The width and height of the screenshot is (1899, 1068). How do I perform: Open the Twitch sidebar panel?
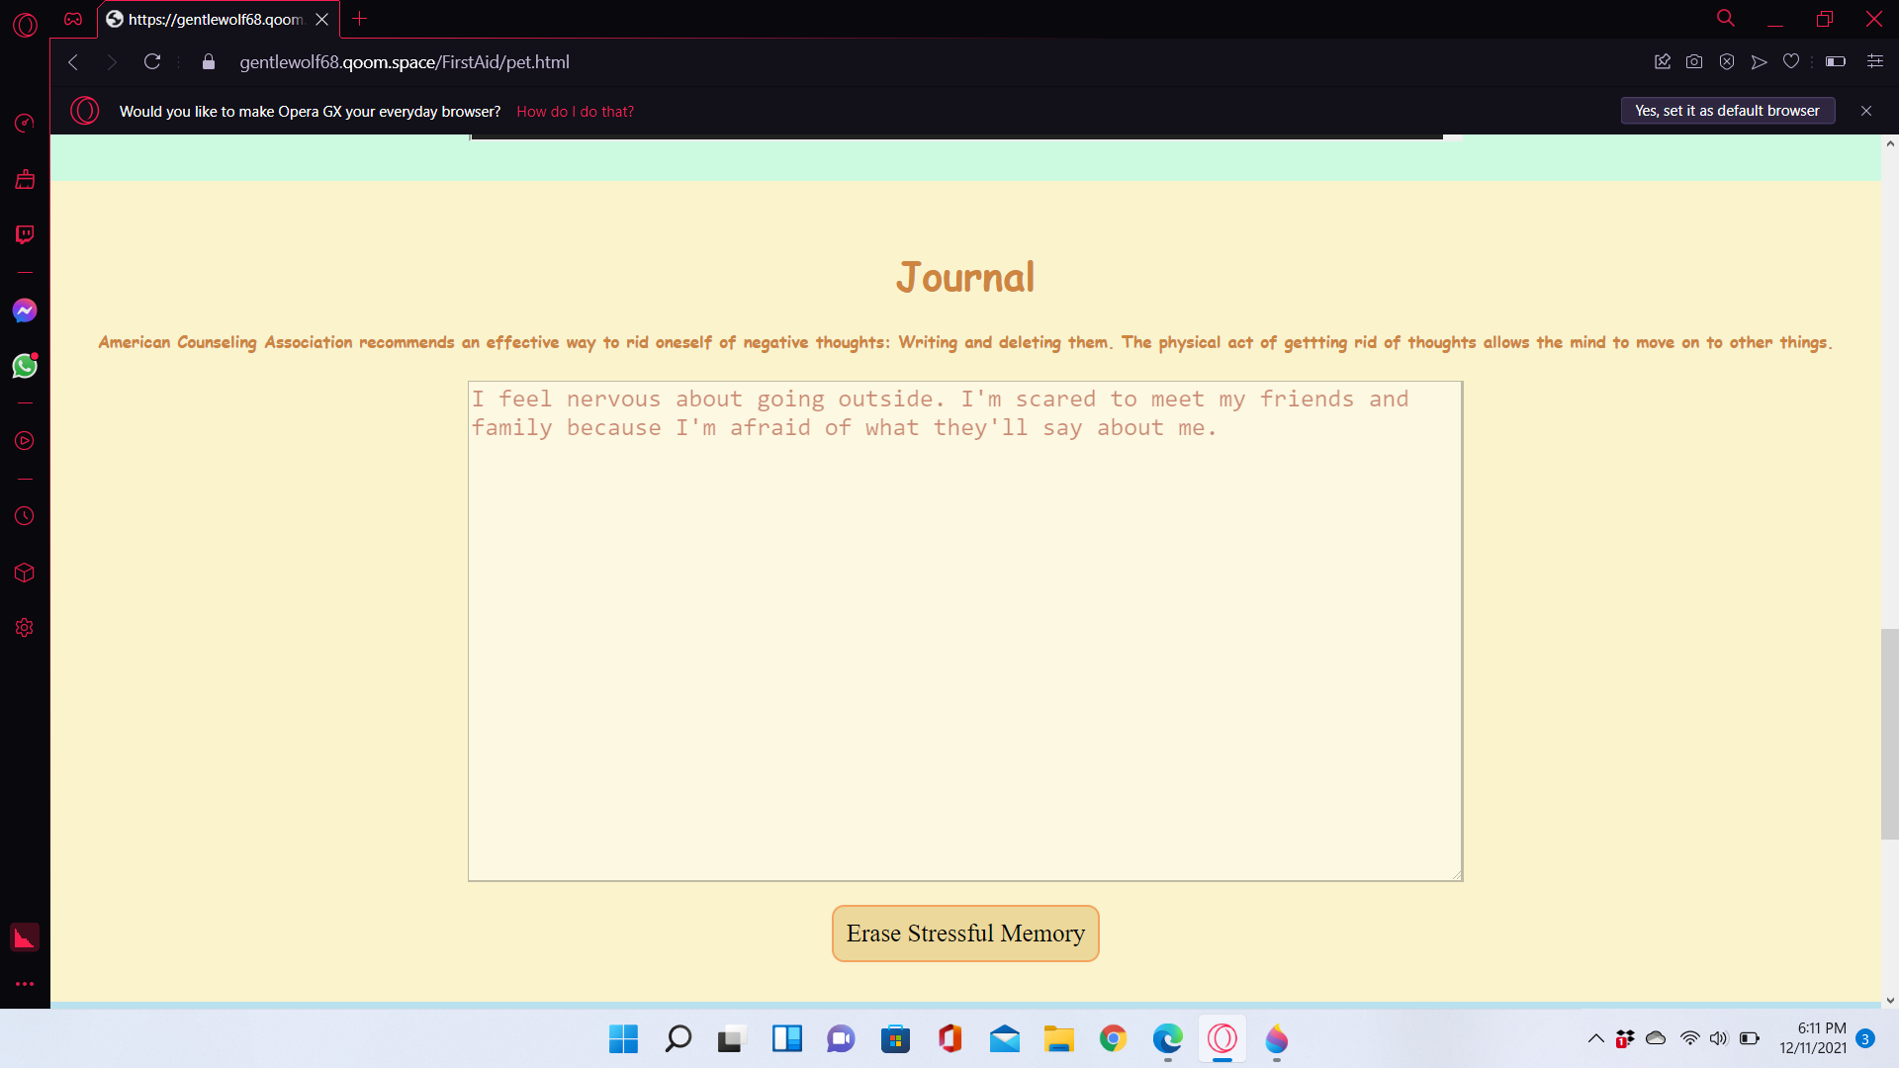(25, 234)
